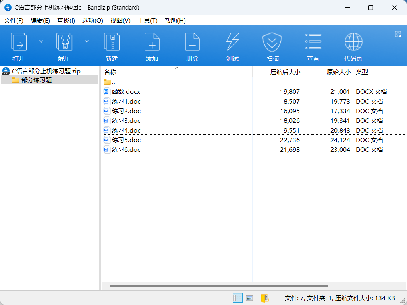The height and width of the screenshot is (305, 407).
Task: Run the Test (测试) archive icon
Action: (x=232, y=42)
